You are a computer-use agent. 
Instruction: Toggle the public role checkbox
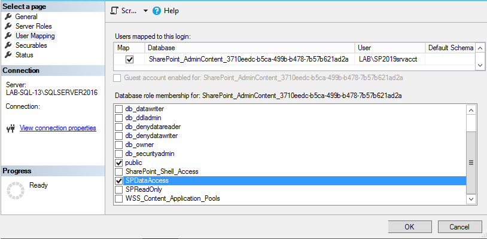point(118,163)
